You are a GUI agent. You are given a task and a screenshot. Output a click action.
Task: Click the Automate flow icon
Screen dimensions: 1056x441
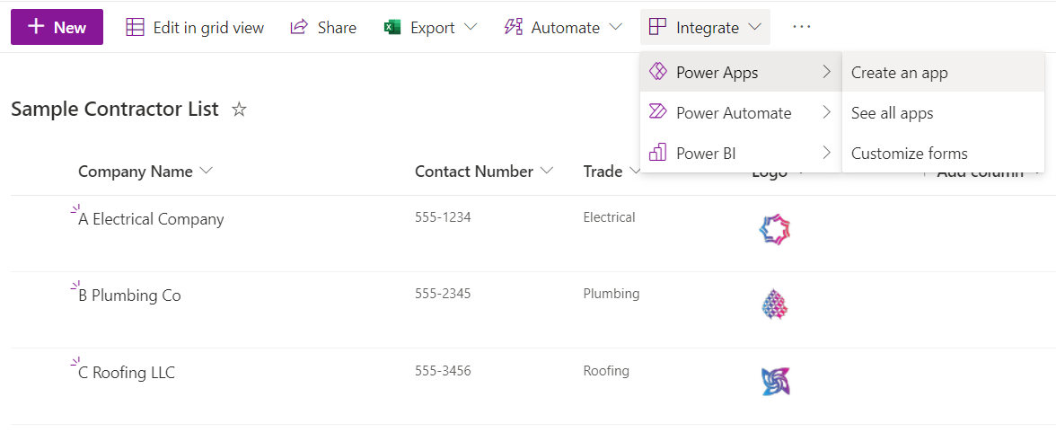[514, 27]
